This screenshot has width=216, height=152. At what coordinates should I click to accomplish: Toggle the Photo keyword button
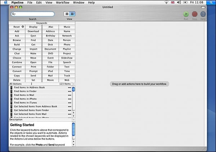coord(67,45)
